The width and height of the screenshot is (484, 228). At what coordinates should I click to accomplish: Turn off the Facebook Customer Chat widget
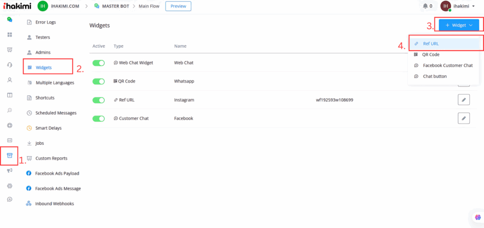coord(98,118)
